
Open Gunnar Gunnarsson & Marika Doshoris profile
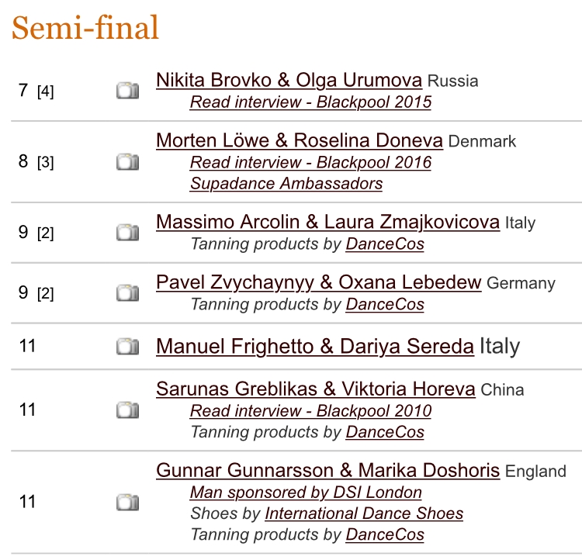[327, 470]
